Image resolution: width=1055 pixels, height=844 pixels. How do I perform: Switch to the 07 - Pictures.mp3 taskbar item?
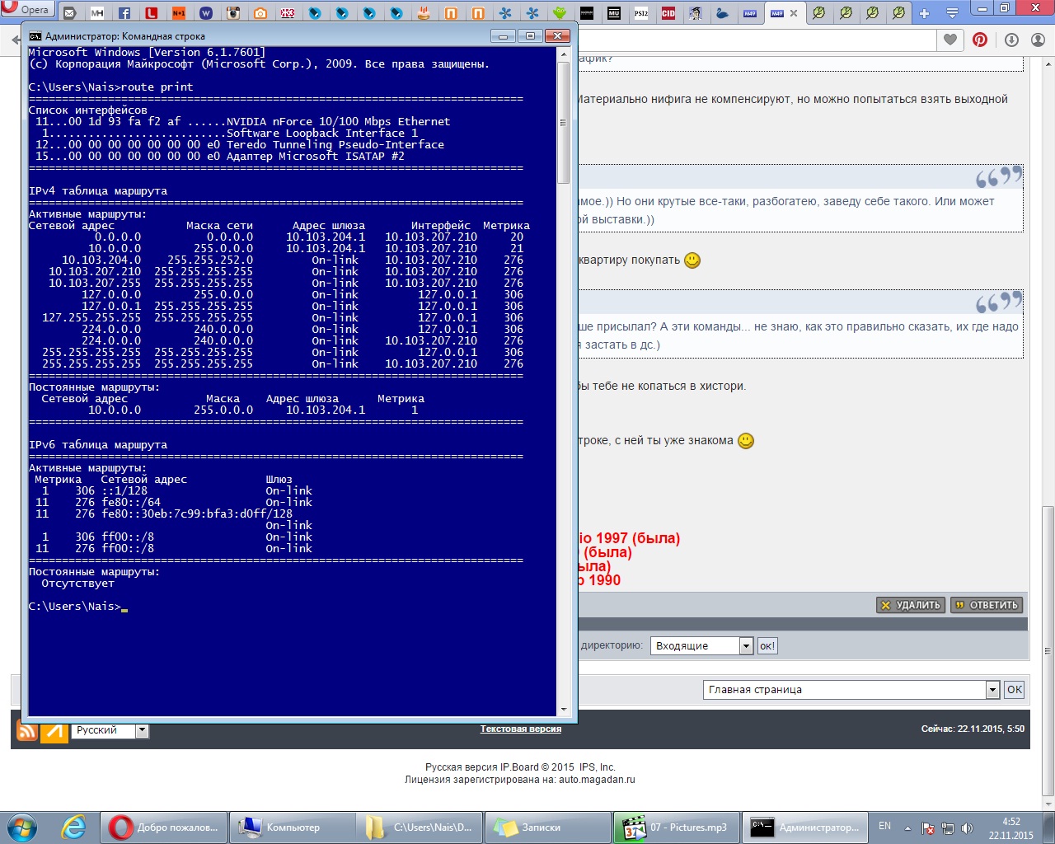pyautogui.click(x=677, y=827)
